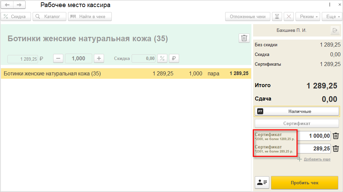The image size is (343, 192).
Task: Postpone receipt with the hourglass icon
Action: tap(277, 16)
